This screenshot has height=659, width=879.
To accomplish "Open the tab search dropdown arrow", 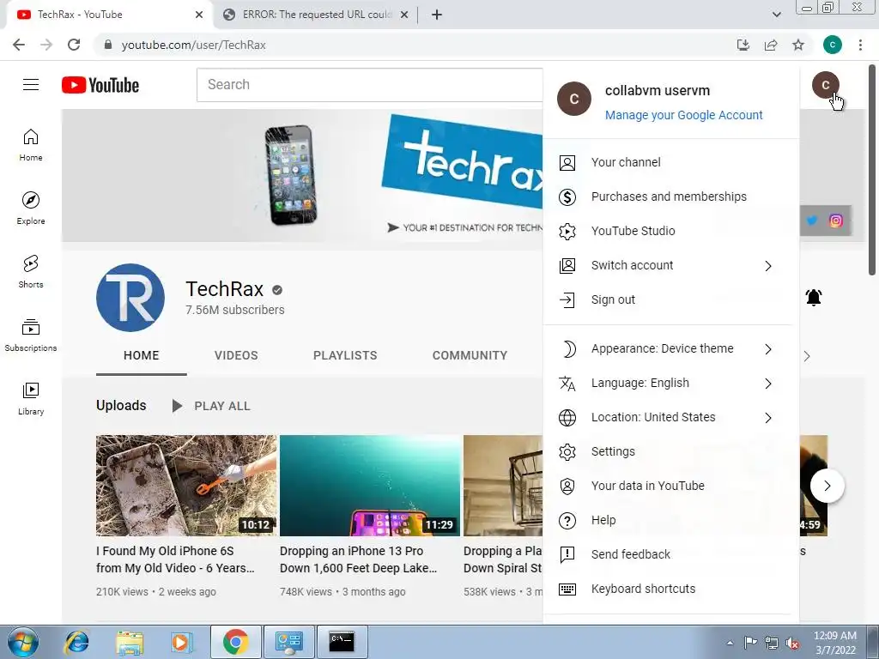I will coord(776,15).
